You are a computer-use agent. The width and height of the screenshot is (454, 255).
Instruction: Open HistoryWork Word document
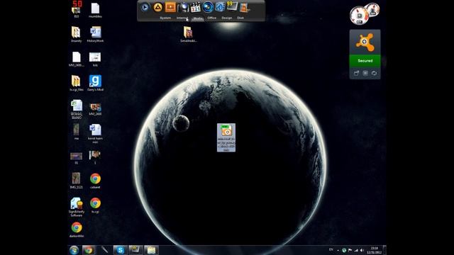[95, 35]
